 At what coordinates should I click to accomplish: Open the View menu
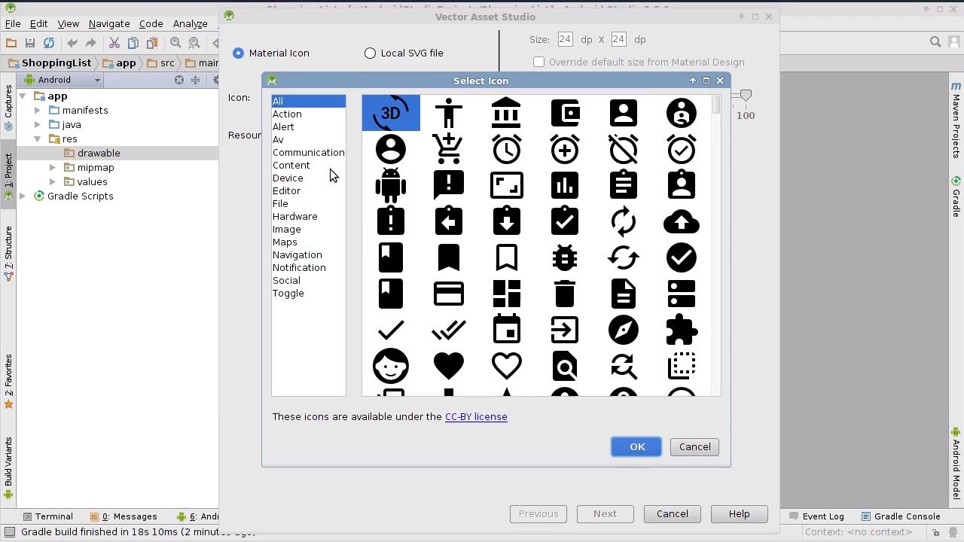(x=68, y=23)
